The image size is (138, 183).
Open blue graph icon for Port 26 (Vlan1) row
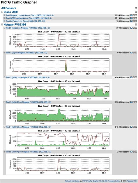click(x=131, y=21)
